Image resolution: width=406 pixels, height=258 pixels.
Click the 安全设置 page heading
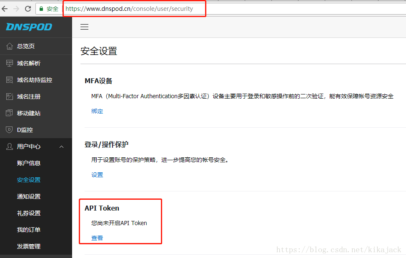(x=99, y=51)
